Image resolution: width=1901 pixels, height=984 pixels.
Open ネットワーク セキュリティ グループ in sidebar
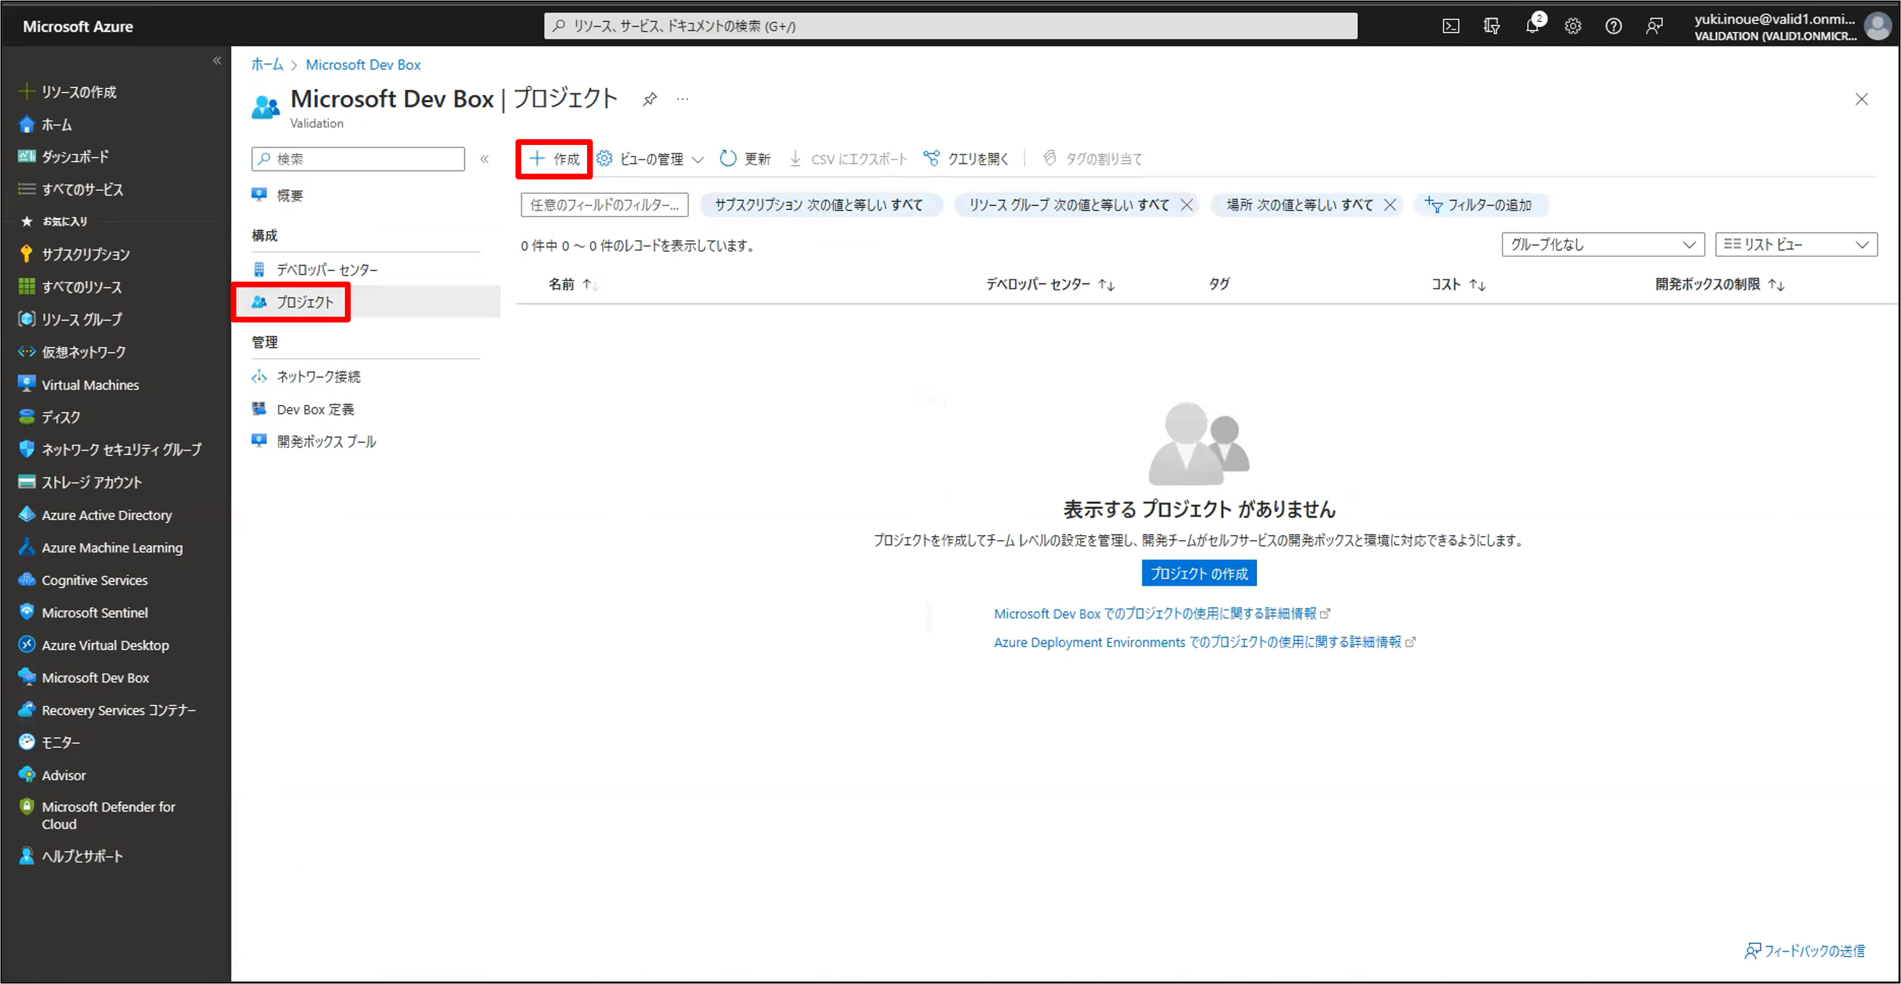[x=121, y=450]
